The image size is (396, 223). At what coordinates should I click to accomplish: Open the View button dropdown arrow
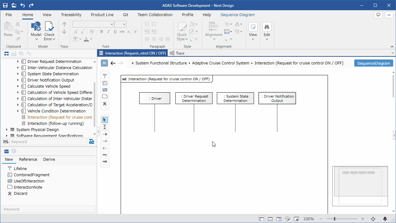coord(253,39)
